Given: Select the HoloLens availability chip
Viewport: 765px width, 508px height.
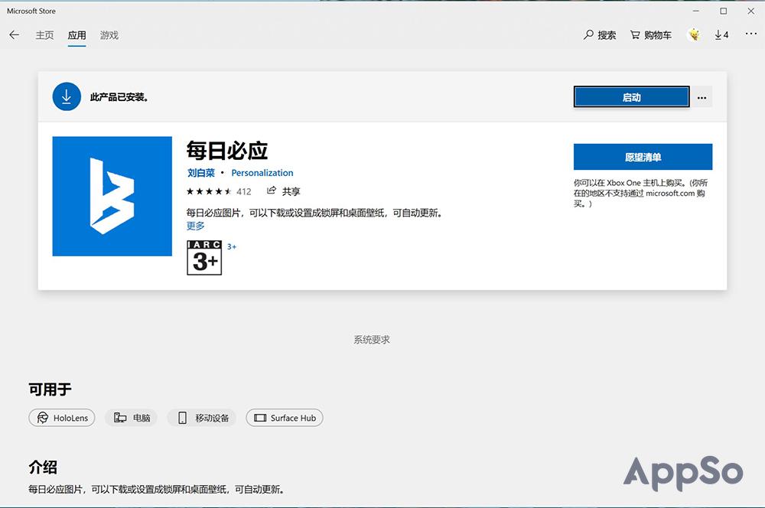Looking at the screenshot, I should pos(61,418).
